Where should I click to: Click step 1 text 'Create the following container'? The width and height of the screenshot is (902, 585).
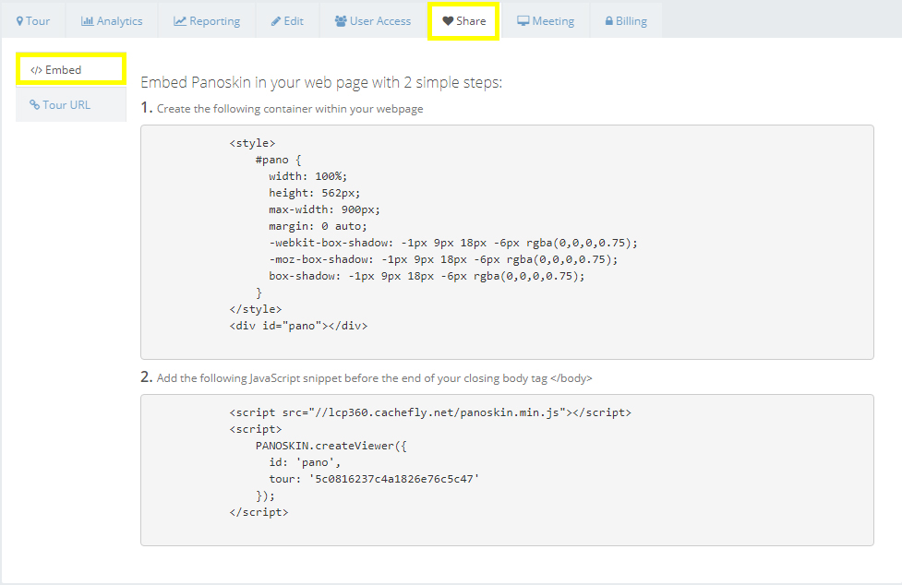click(x=290, y=109)
